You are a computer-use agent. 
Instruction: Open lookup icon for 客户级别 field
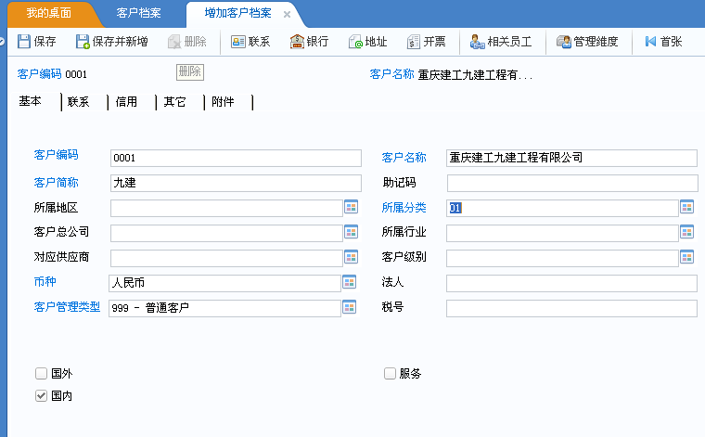[687, 257]
